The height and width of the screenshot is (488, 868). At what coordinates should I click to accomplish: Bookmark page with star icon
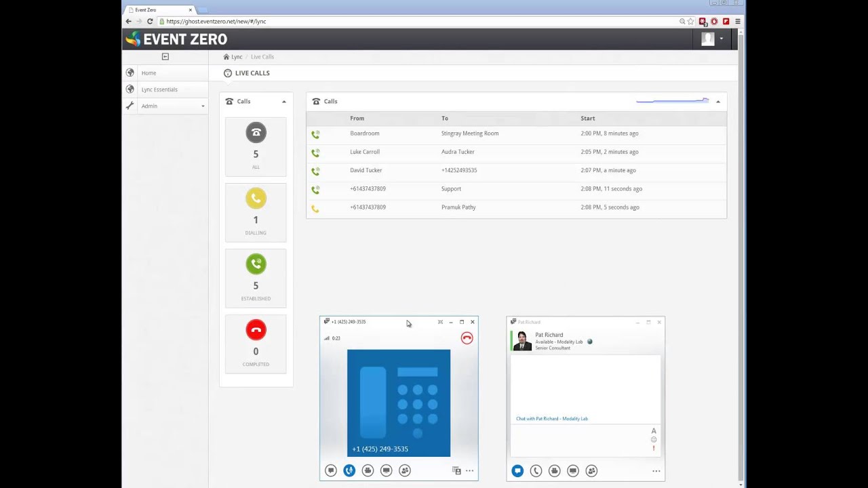pos(691,21)
